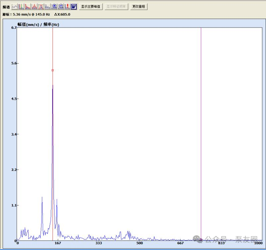266x250 pixels.
Task: Click the 显示主要峰值 button
Action: [x=91, y=7]
